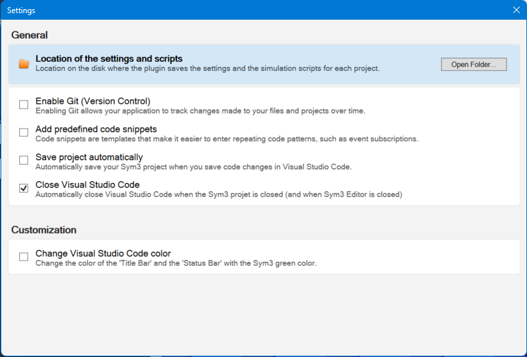
Task: Click the 'Location on the disk' description text
Action: click(207, 68)
